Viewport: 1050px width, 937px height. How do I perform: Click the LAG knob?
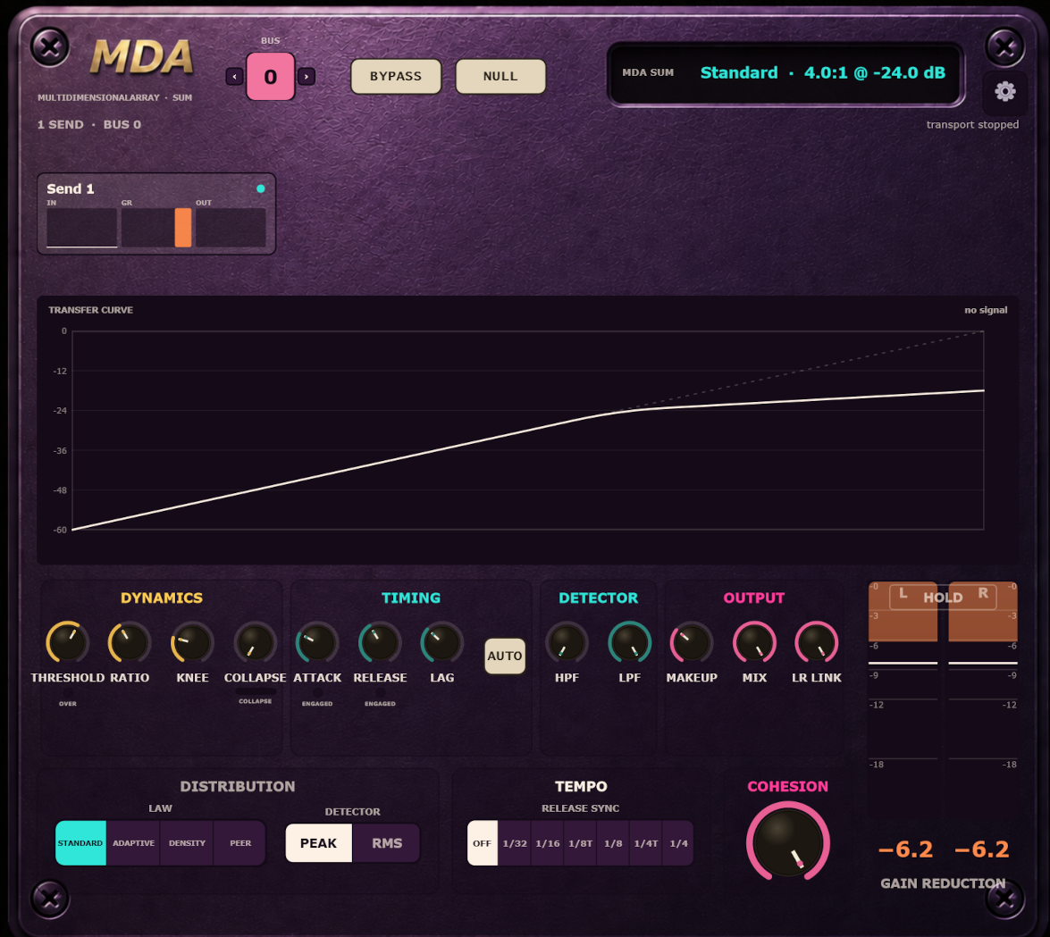click(442, 642)
